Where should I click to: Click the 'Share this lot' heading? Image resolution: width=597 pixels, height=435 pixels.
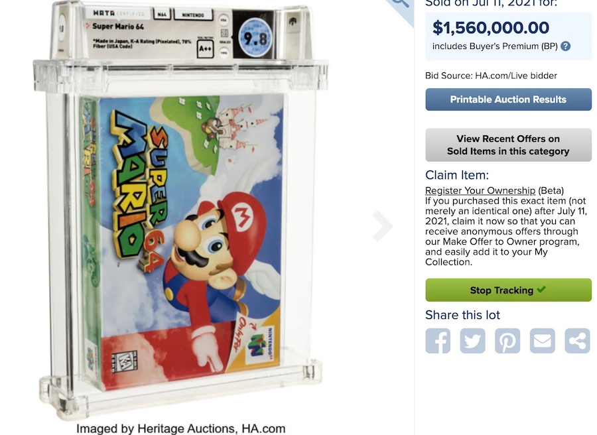[x=463, y=315]
